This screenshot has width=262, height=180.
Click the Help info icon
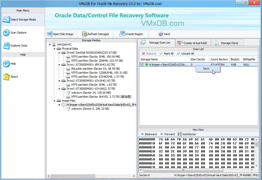(6, 64)
